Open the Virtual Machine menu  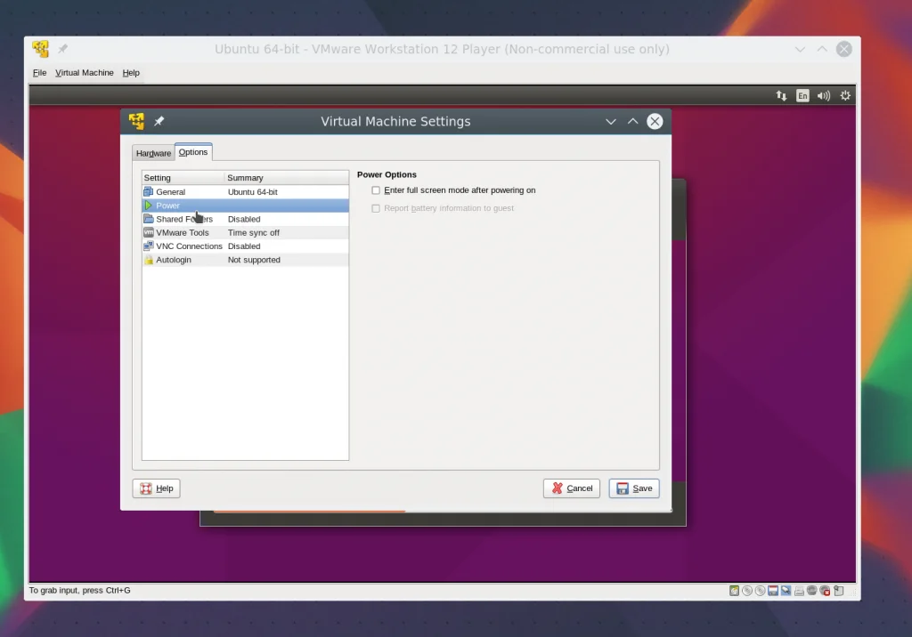[85, 73]
